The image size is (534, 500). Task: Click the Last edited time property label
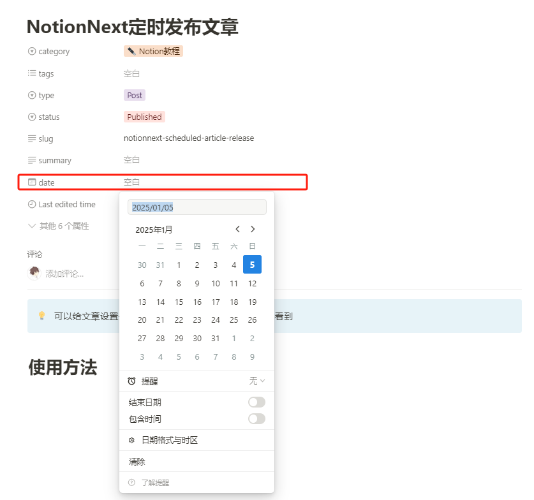click(67, 204)
